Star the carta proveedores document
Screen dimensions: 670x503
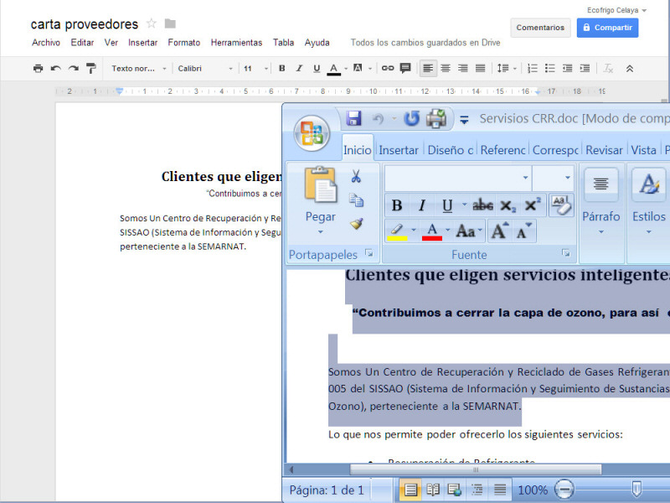[152, 23]
